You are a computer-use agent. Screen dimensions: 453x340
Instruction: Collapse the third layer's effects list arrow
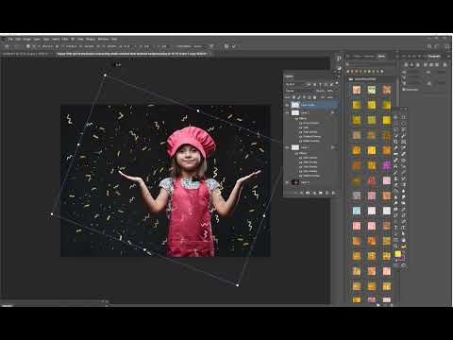click(x=336, y=147)
